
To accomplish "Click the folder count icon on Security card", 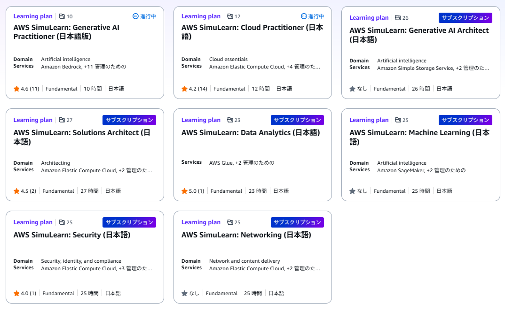I will [62, 222].
